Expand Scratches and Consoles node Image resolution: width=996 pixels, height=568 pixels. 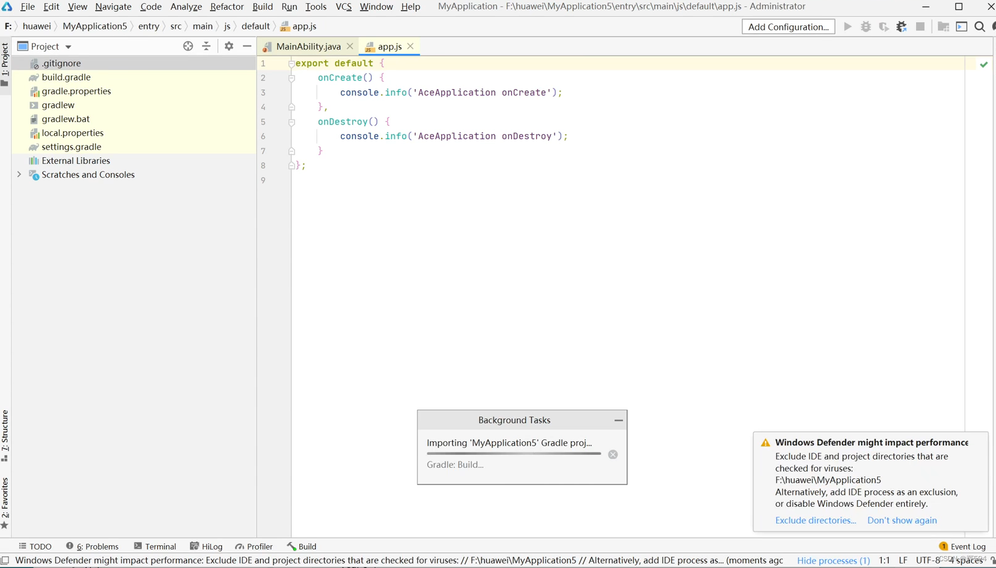[19, 174]
